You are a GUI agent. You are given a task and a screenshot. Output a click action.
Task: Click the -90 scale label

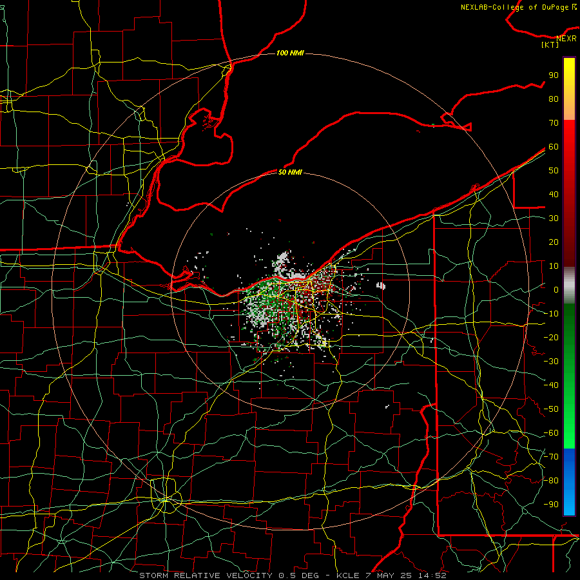pyautogui.click(x=551, y=505)
